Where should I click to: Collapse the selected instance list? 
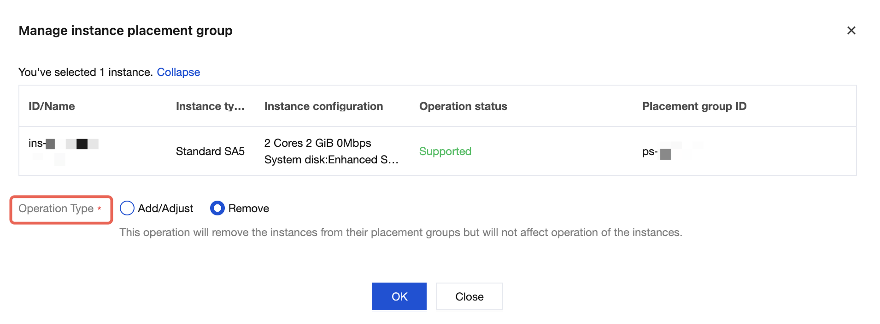[x=178, y=72]
